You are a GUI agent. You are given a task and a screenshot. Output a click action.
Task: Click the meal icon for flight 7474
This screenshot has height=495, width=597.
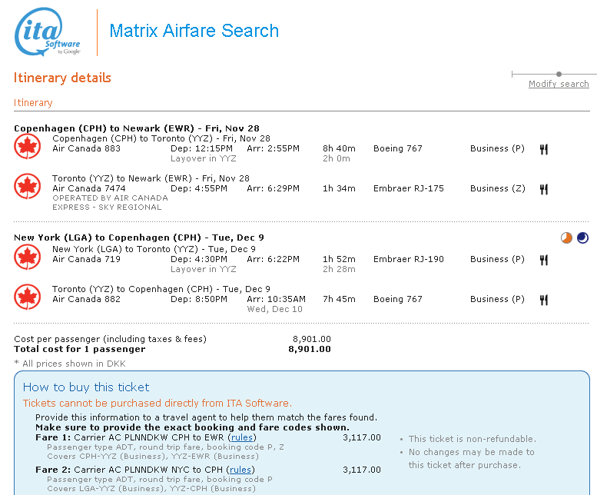point(544,189)
